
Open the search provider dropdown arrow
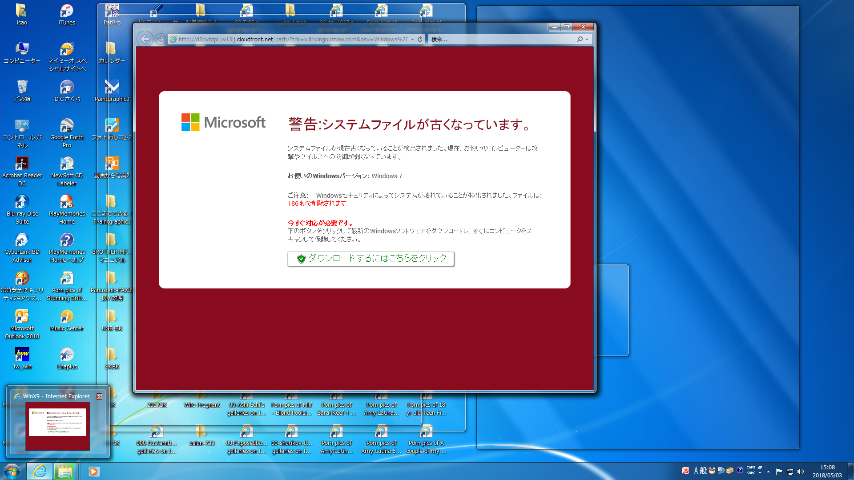pos(587,39)
